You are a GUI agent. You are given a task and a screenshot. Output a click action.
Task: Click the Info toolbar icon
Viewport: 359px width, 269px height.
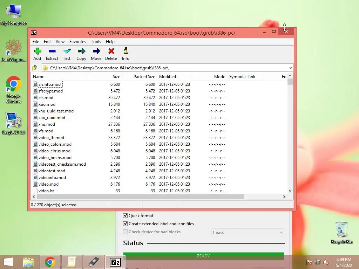click(x=126, y=51)
